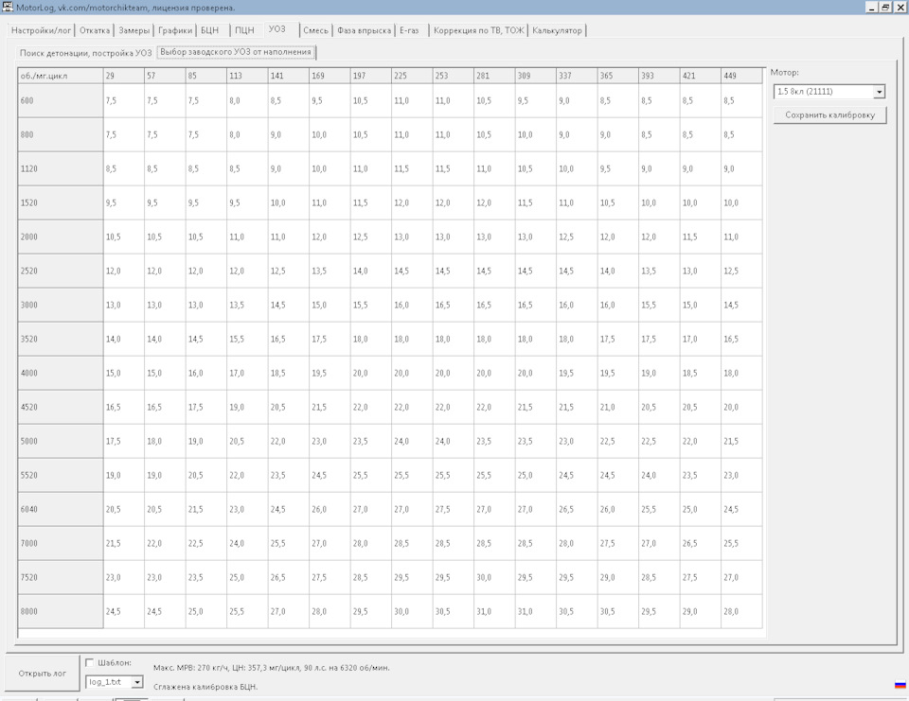Switch to the Калькулятор tab
Screen dimensions: 909x701
tap(557, 30)
